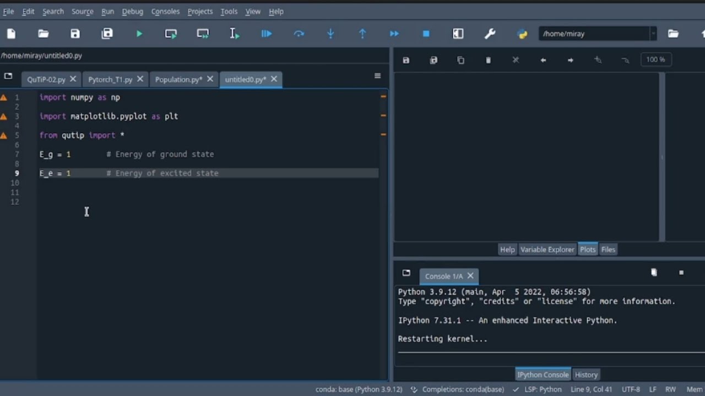The width and height of the screenshot is (705, 396).
Task: Create a new file from the toolbar
Action: [11, 34]
